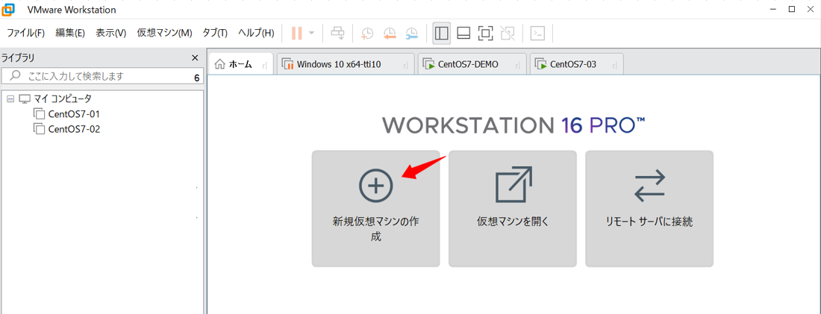Click the リモート サーバに接続 button
This screenshot has width=821, height=314.
(649, 209)
